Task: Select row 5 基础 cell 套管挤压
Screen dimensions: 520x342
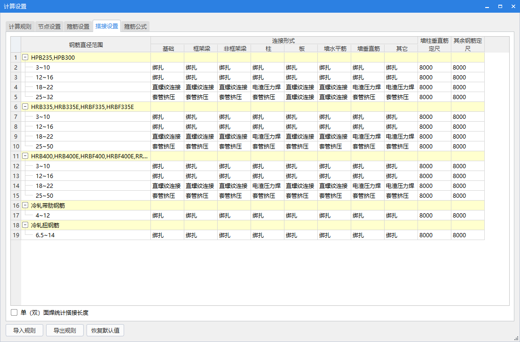Action: click(167, 97)
